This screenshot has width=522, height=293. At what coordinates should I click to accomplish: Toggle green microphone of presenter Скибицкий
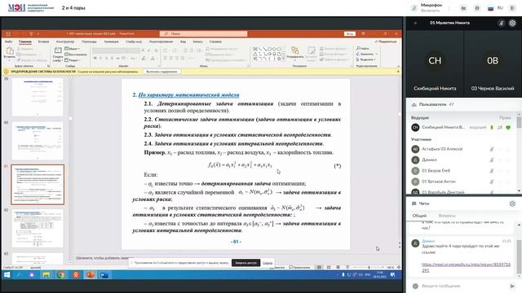[x=492, y=127]
